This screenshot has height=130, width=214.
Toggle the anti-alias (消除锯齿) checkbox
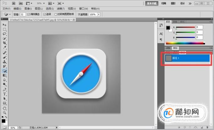point(29,14)
